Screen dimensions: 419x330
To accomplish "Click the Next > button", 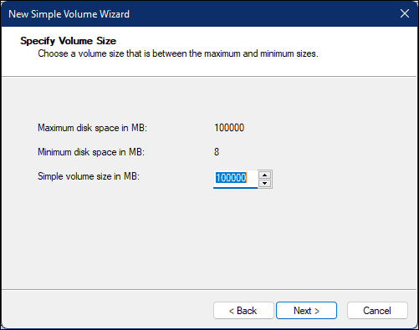I will (x=306, y=310).
